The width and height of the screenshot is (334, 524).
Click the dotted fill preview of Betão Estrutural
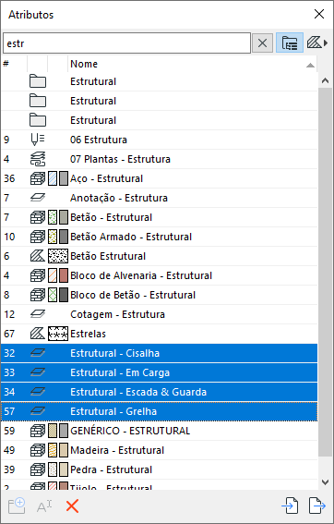pos(58,256)
